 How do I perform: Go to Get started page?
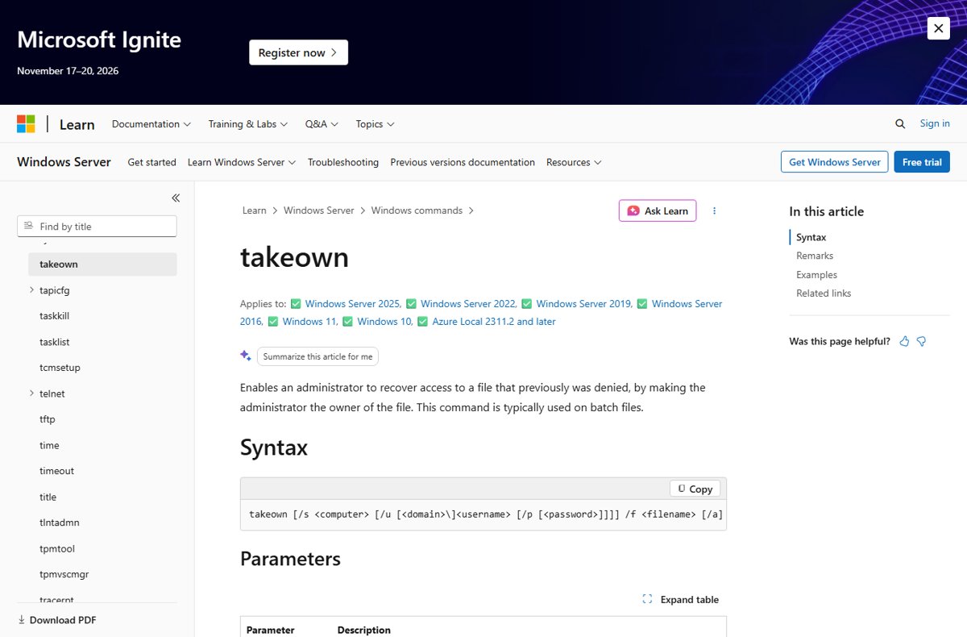151,162
